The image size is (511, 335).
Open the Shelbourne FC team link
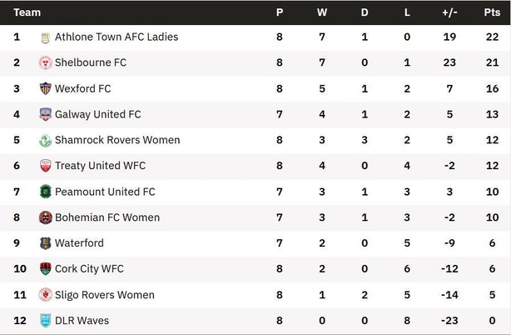point(90,63)
